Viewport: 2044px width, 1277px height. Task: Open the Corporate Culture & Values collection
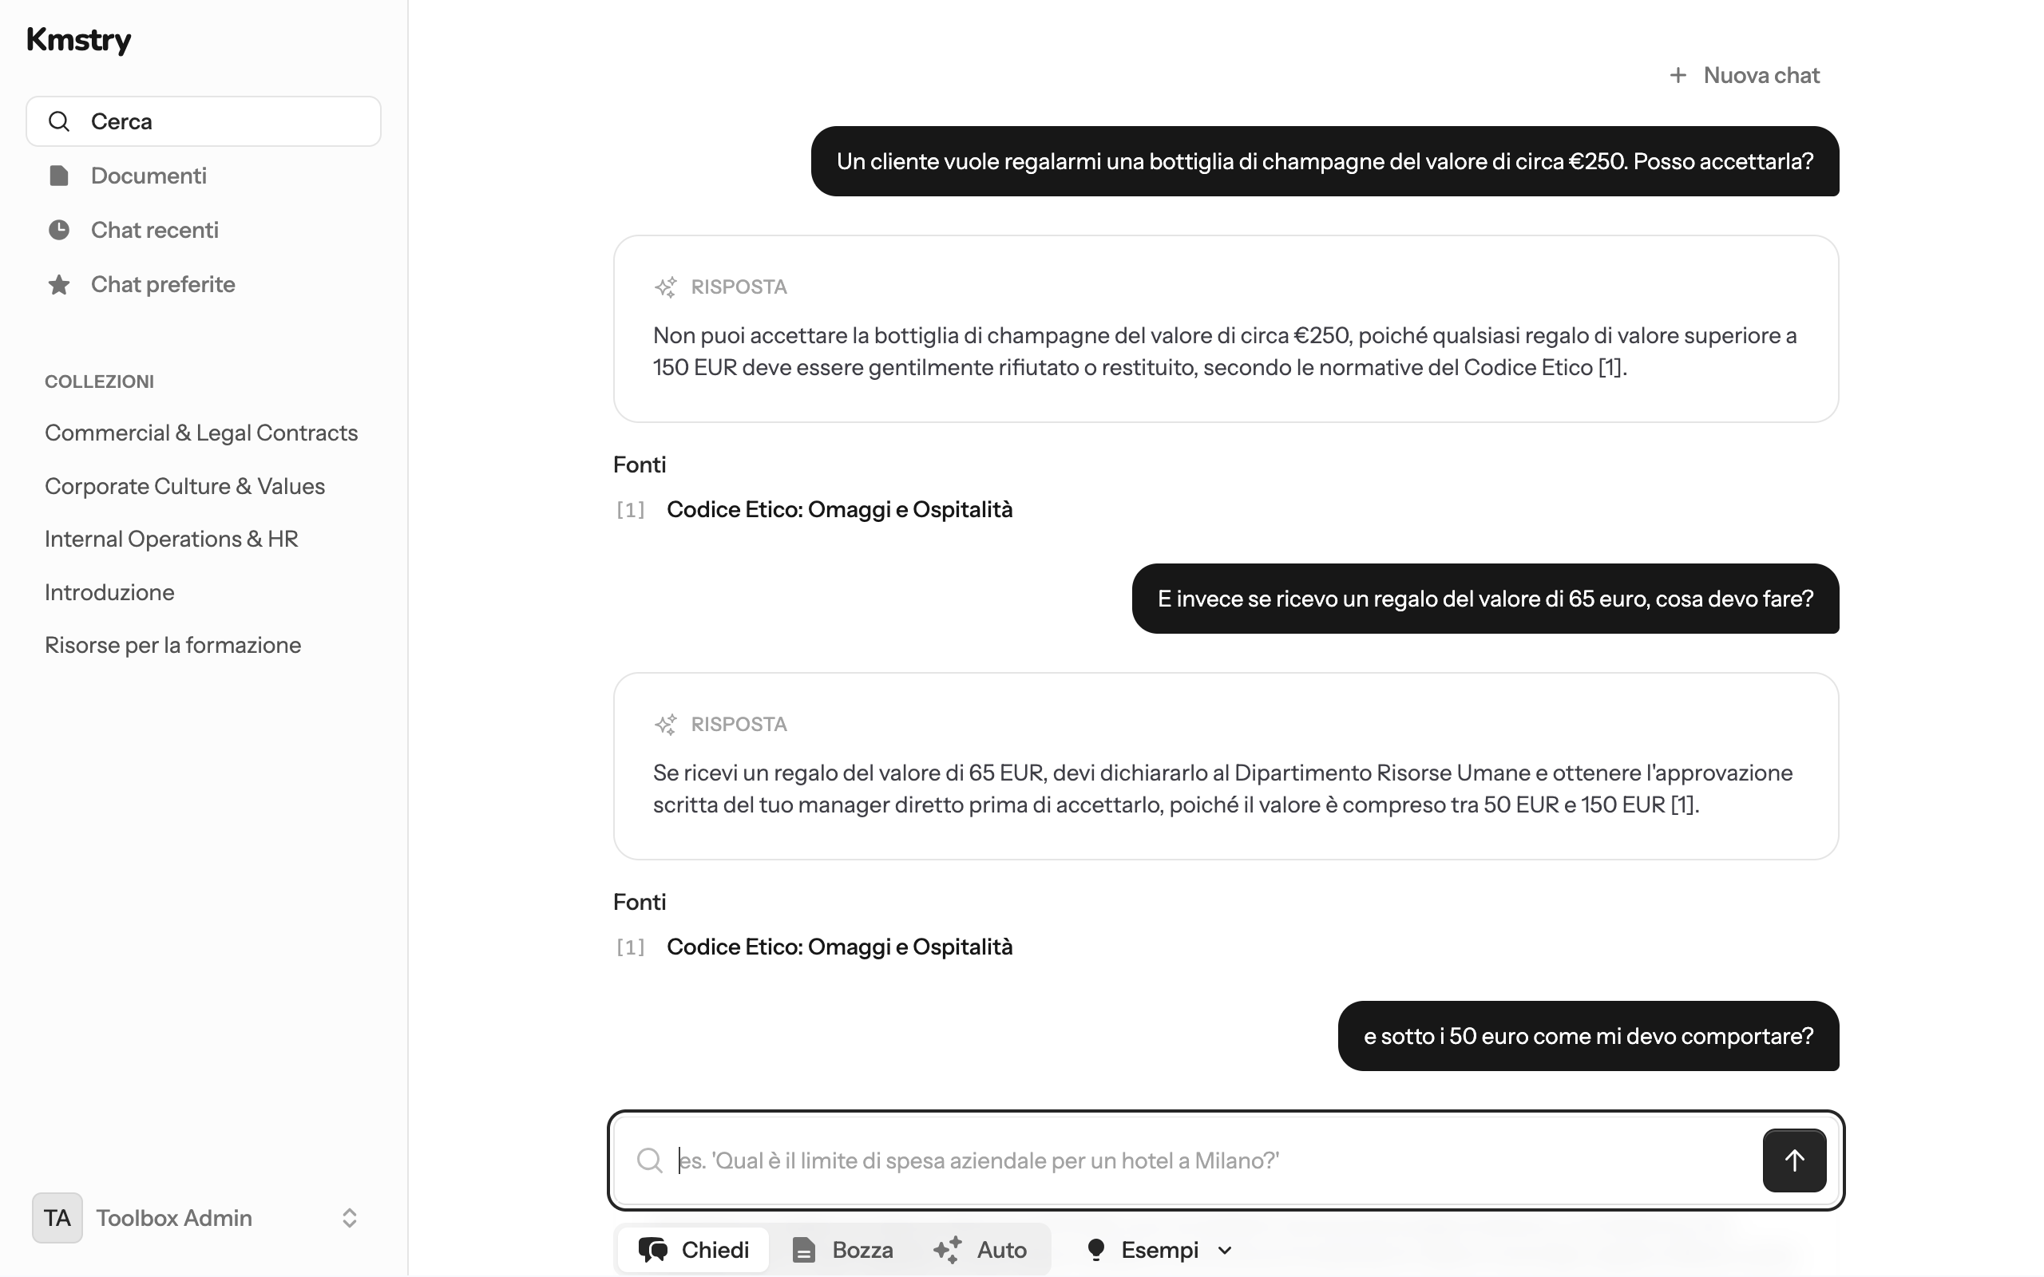(x=185, y=487)
